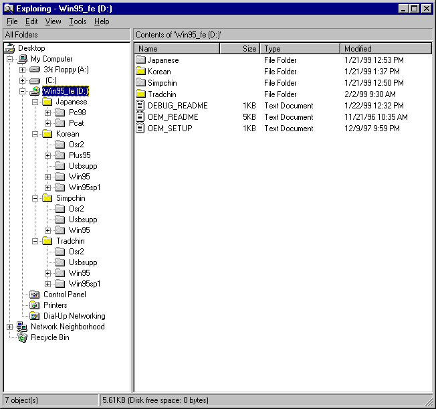Click the Desktop icon in the folder tree
Image resolution: width=436 pixels, height=409 pixels.
click(10, 48)
